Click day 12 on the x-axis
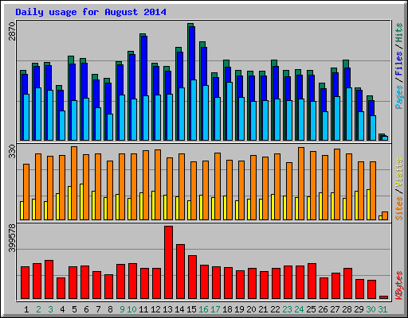This screenshot has width=408, height=318. tap(155, 309)
